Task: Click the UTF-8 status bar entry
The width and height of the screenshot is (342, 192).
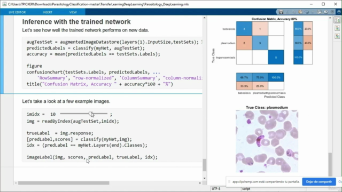Action: (216, 189)
